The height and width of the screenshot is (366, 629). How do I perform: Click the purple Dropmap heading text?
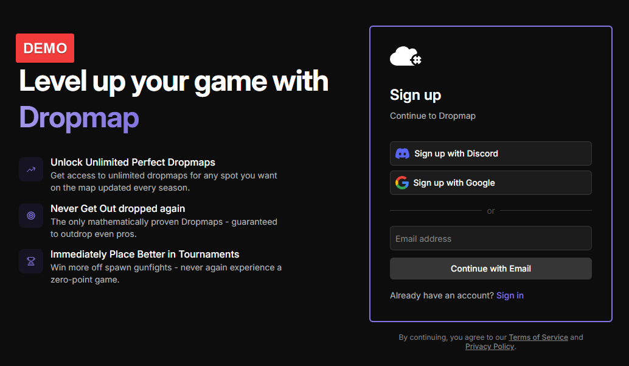(x=78, y=118)
